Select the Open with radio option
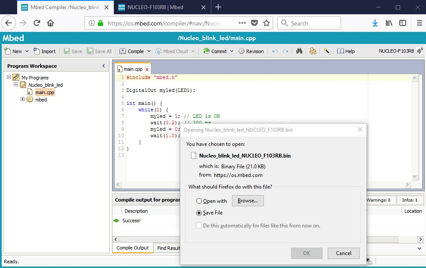426x268 pixels. click(x=199, y=201)
